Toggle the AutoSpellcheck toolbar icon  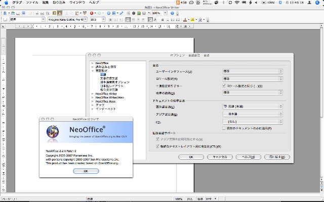click(x=60, y=13)
